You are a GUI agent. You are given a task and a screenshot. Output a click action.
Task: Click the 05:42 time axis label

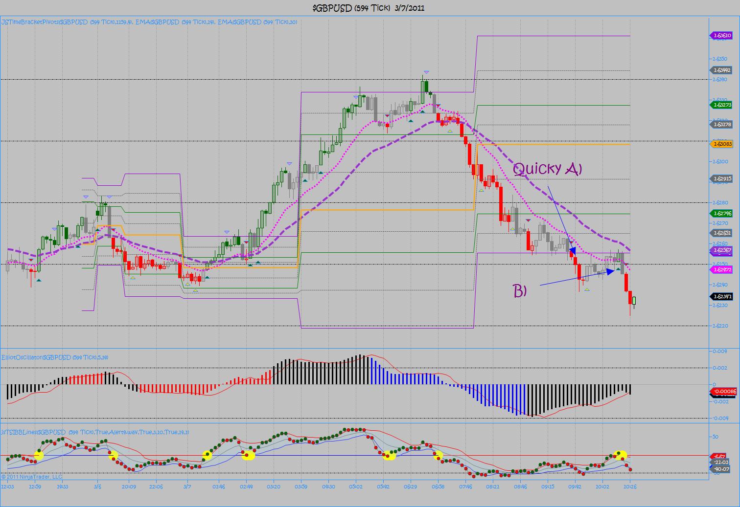click(383, 486)
